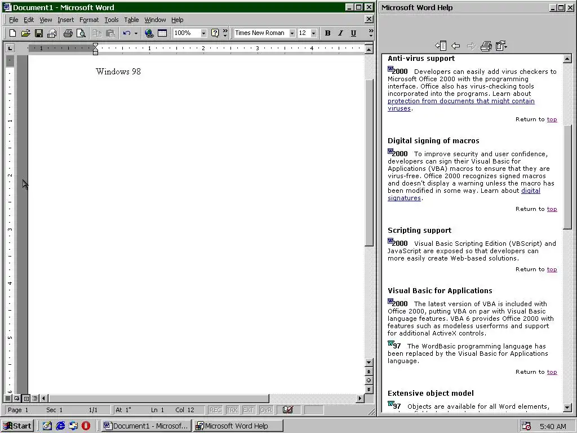Click the Paste clipboard icon
Screen dimensions: 577x433
click(x=110, y=33)
